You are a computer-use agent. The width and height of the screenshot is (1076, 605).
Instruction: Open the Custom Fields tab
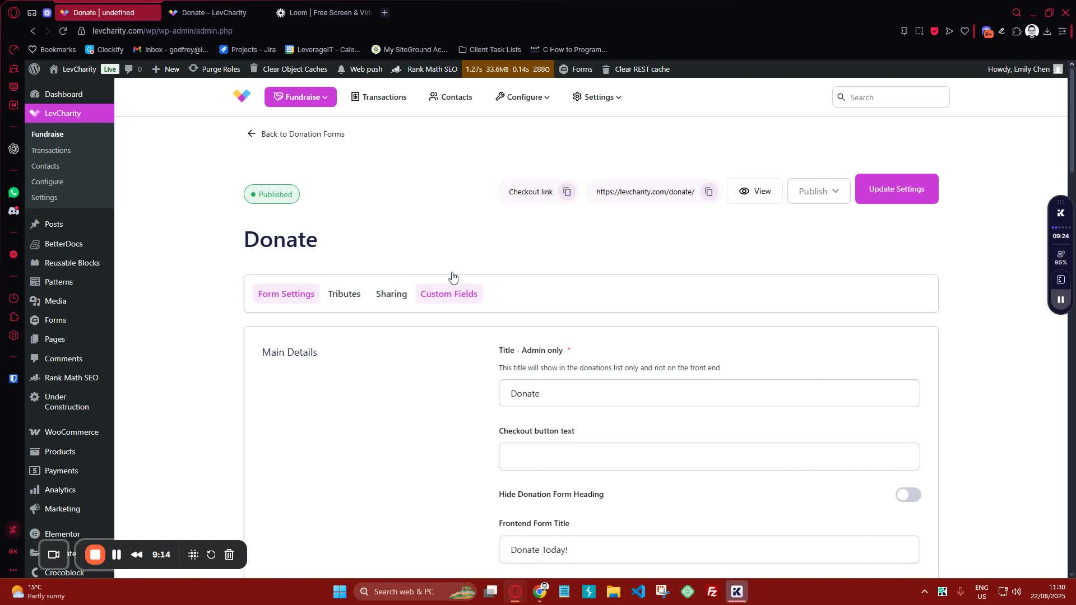[449, 294]
